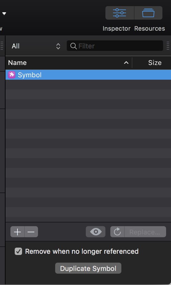The width and height of the screenshot is (171, 285).
Task: Click the circular arrow reload icon
Action: point(117,232)
